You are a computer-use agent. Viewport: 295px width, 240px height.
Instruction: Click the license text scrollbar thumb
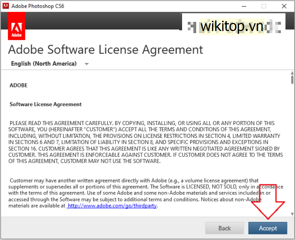[292, 80]
